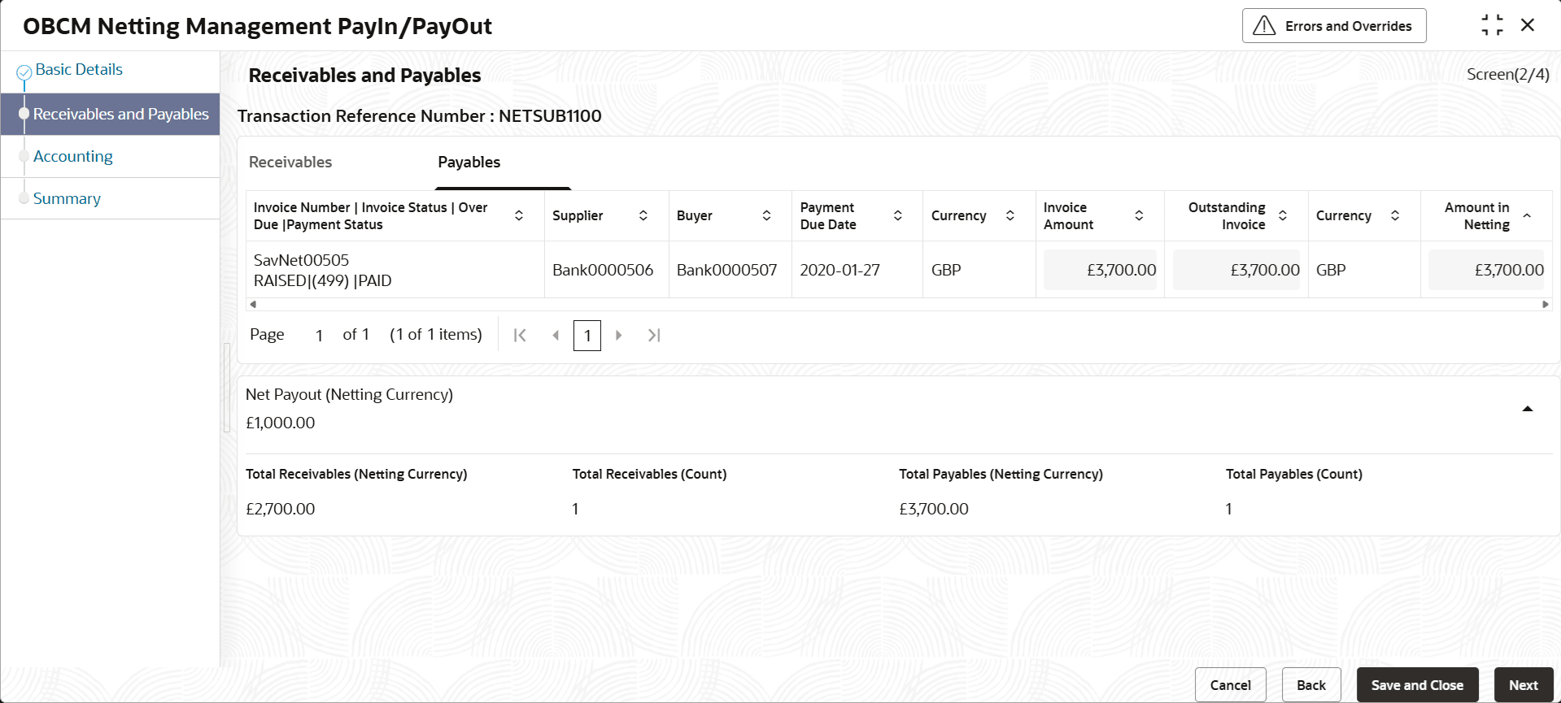Go to the Accounting step
This screenshot has height=703, width=1561.
pyautogui.click(x=73, y=156)
